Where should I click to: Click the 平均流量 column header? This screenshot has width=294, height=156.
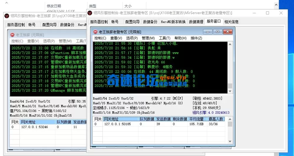[x=197, y=119]
